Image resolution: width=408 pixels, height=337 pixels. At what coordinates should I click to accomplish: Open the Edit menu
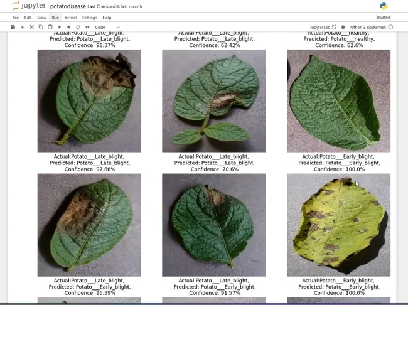pyautogui.click(x=28, y=18)
